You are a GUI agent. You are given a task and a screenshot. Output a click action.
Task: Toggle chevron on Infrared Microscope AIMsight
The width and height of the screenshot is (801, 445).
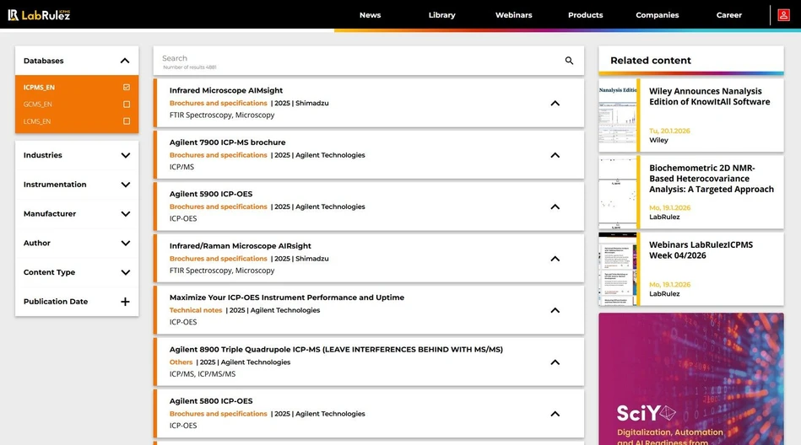[x=555, y=104]
